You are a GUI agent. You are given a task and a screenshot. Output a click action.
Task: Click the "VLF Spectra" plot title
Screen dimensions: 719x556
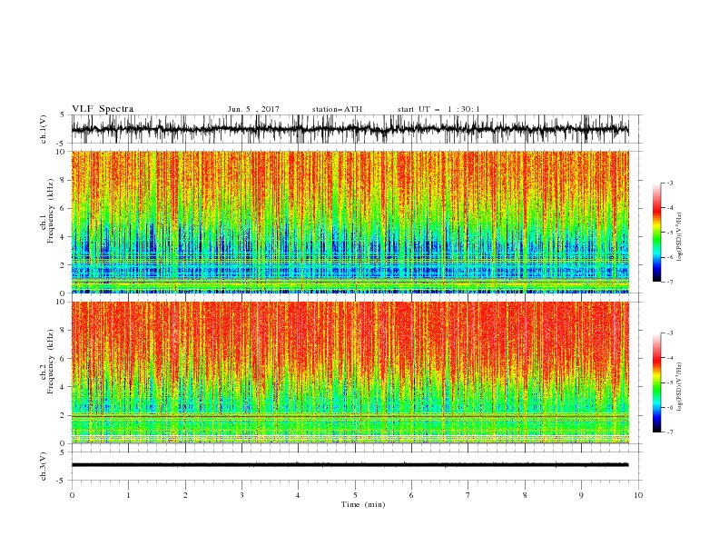(x=103, y=109)
